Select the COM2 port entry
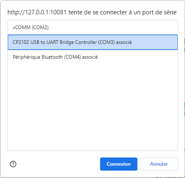Image resolution: width=185 pixels, height=178 pixels. coord(93,27)
